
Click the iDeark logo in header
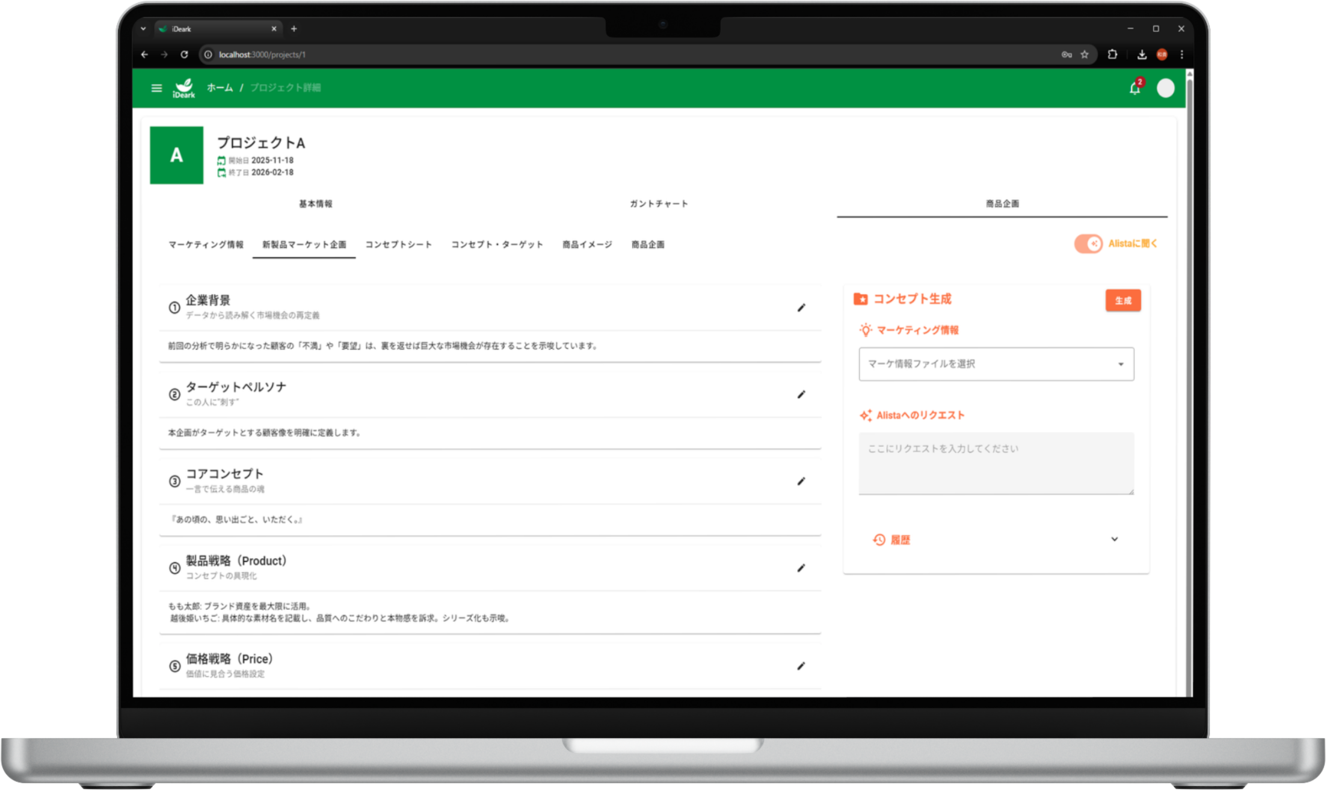pyautogui.click(x=183, y=88)
